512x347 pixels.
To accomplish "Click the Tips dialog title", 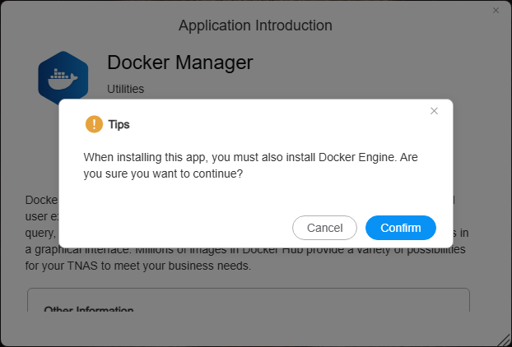I will click(x=119, y=124).
